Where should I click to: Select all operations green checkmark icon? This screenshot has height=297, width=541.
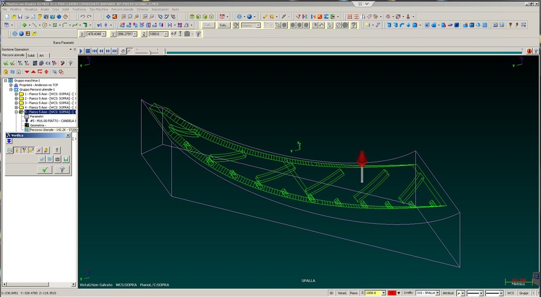point(5,63)
